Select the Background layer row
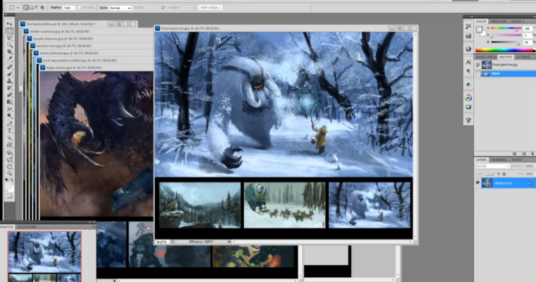 (x=506, y=183)
